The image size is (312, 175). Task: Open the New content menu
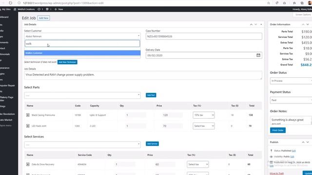click(x=58, y=9)
